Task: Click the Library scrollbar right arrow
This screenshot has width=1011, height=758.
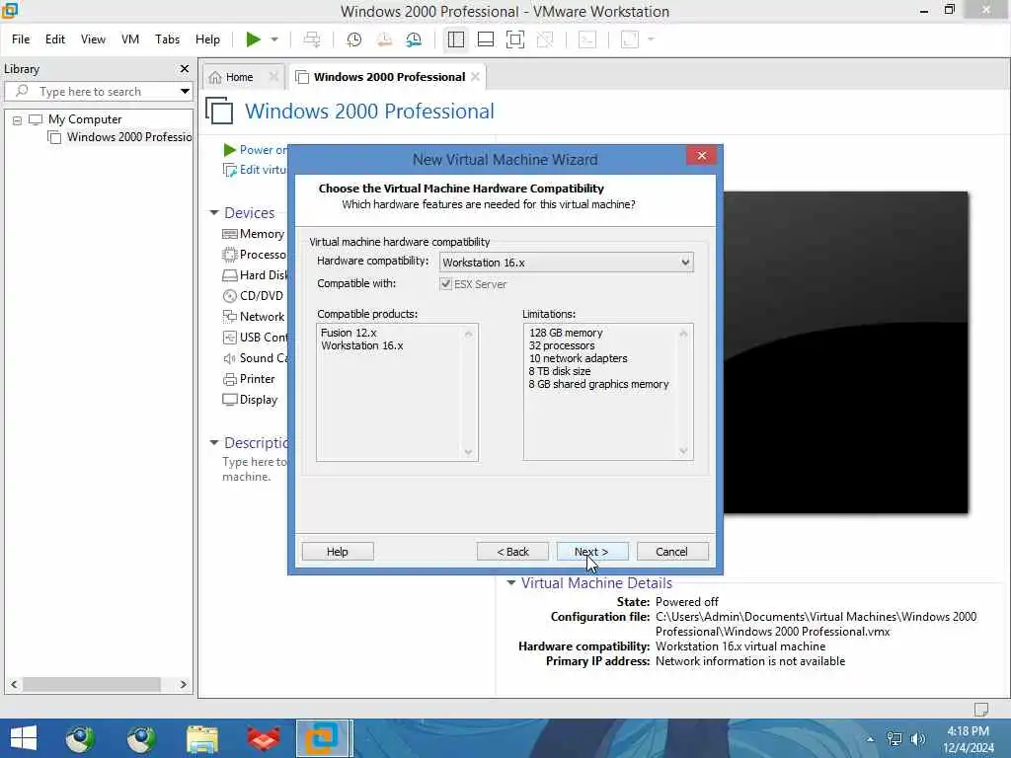Action: 183,684
